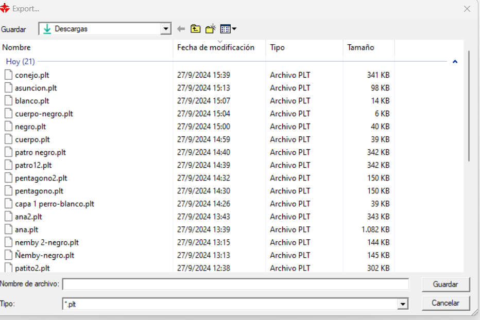This screenshot has height=320, width=480.
Task: Select file icon of cuerpo.plt
Action: [x=9, y=139]
